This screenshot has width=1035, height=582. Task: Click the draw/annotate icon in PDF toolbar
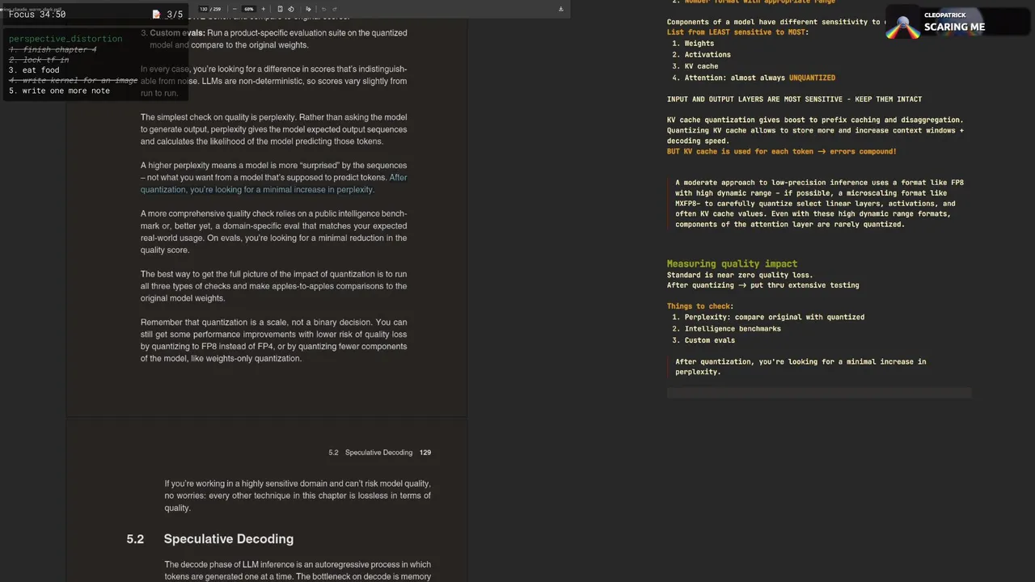click(308, 9)
